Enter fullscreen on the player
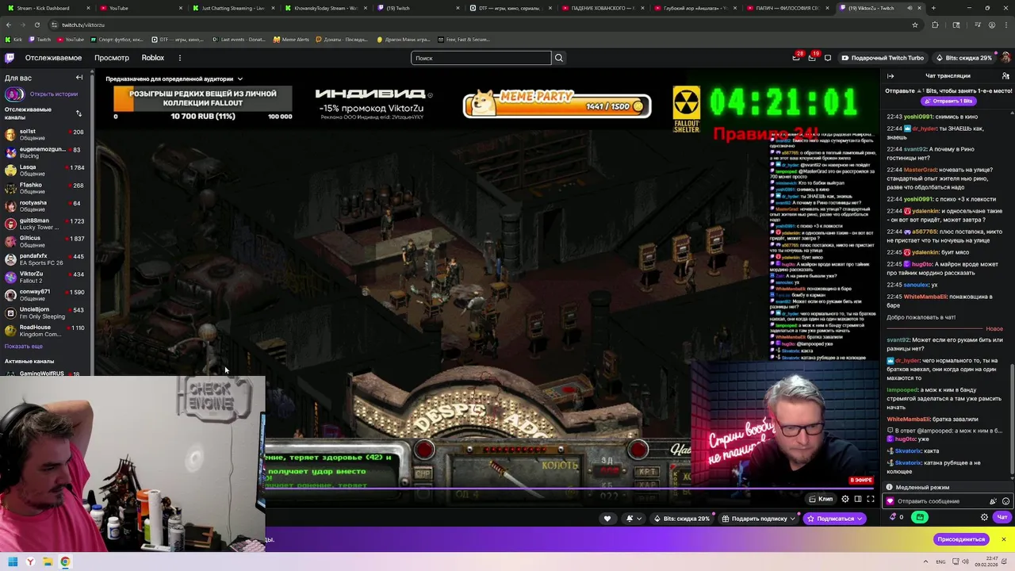The width and height of the screenshot is (1015, 571). coord(871,499)
